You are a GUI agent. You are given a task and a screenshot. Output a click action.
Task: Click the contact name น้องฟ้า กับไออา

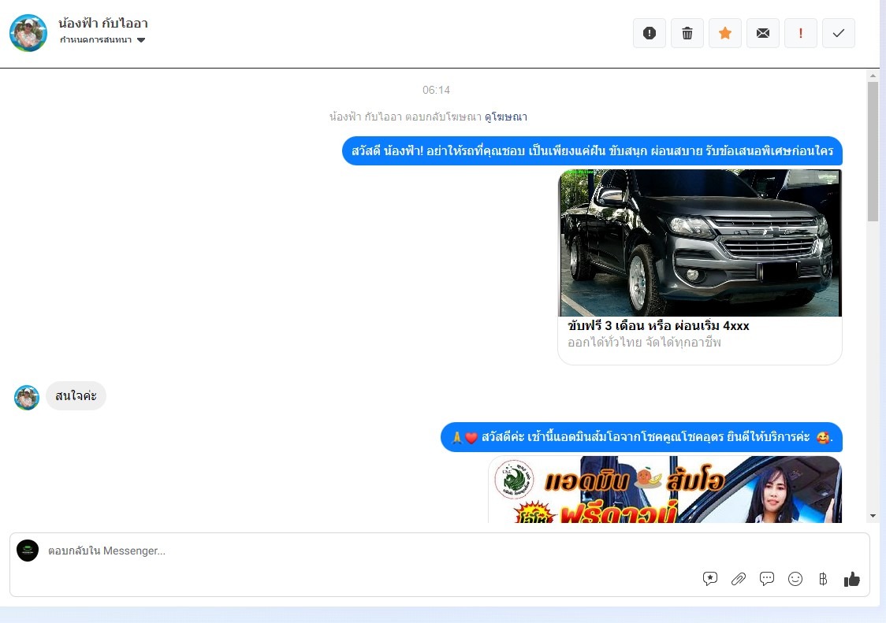point(102,23)
